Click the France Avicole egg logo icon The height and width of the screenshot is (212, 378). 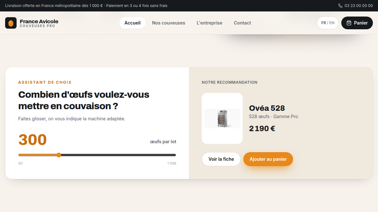point(11,23)
